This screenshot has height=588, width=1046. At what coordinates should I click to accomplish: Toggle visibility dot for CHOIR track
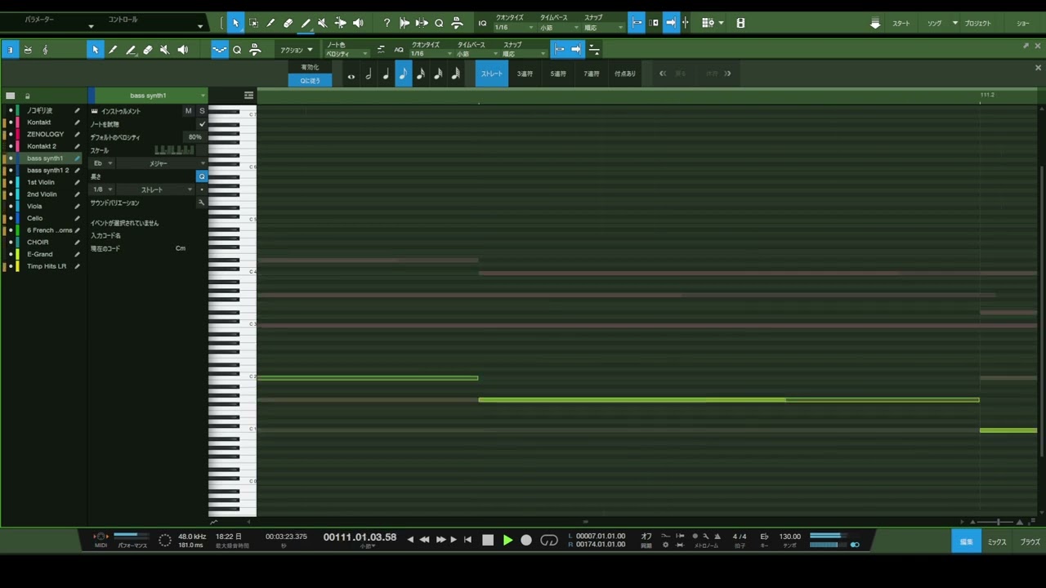pos(11,243)
